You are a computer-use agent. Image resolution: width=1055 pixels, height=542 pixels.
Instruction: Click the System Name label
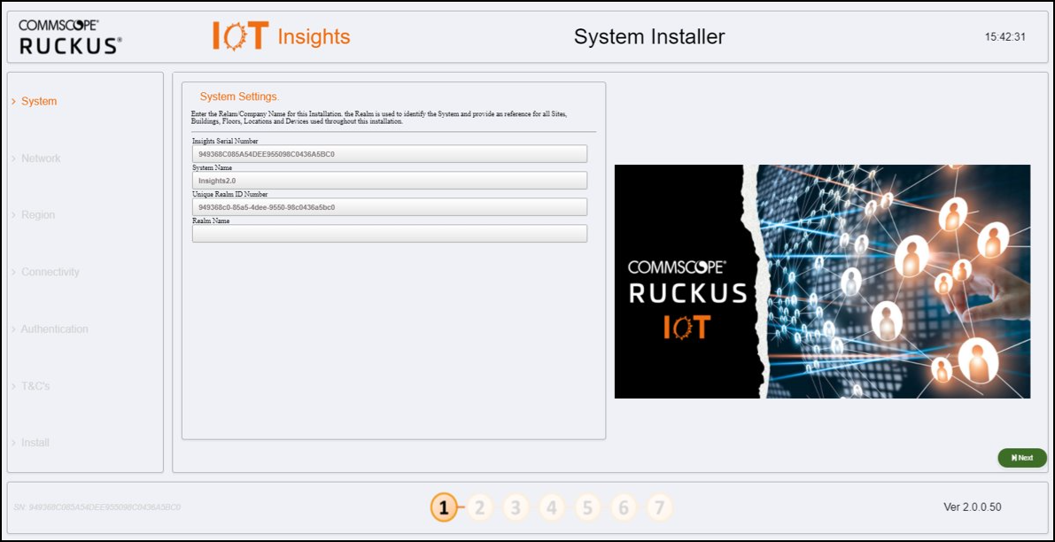coord(212,167)
